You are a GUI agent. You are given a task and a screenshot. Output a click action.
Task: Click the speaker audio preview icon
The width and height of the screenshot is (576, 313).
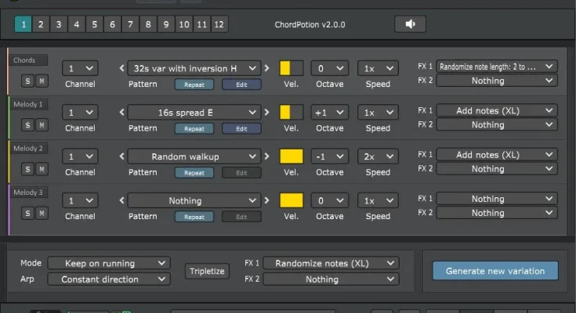coord(410,24)
